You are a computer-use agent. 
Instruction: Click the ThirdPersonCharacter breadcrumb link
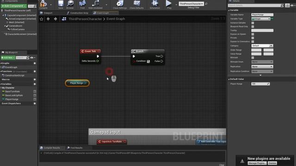tap(85, 19)
